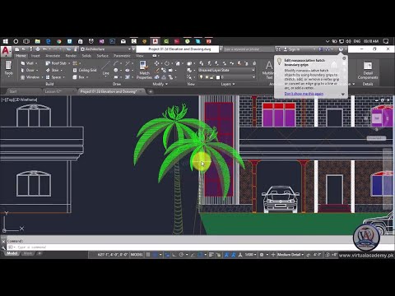
Task: Select the Wall tool in Build panel
Action: tap(27, 63)
